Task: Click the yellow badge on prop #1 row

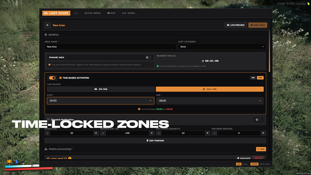Action: pos(70,158)
